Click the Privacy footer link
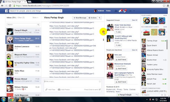 120,90
